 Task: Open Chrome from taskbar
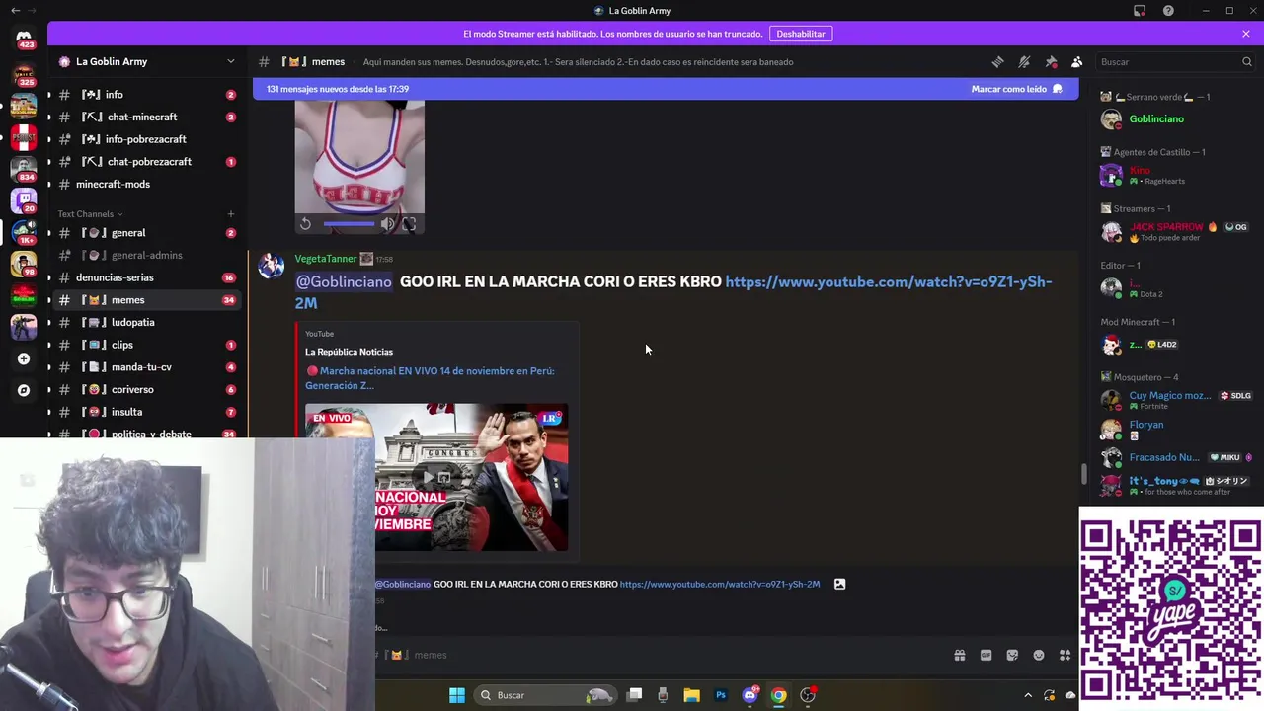[779, 695]
